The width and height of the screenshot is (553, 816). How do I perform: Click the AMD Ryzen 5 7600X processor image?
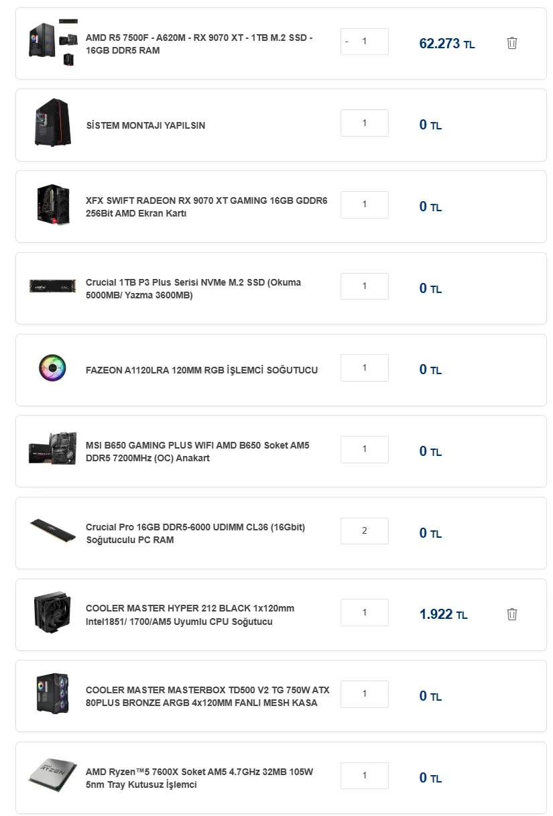point(52,776)
